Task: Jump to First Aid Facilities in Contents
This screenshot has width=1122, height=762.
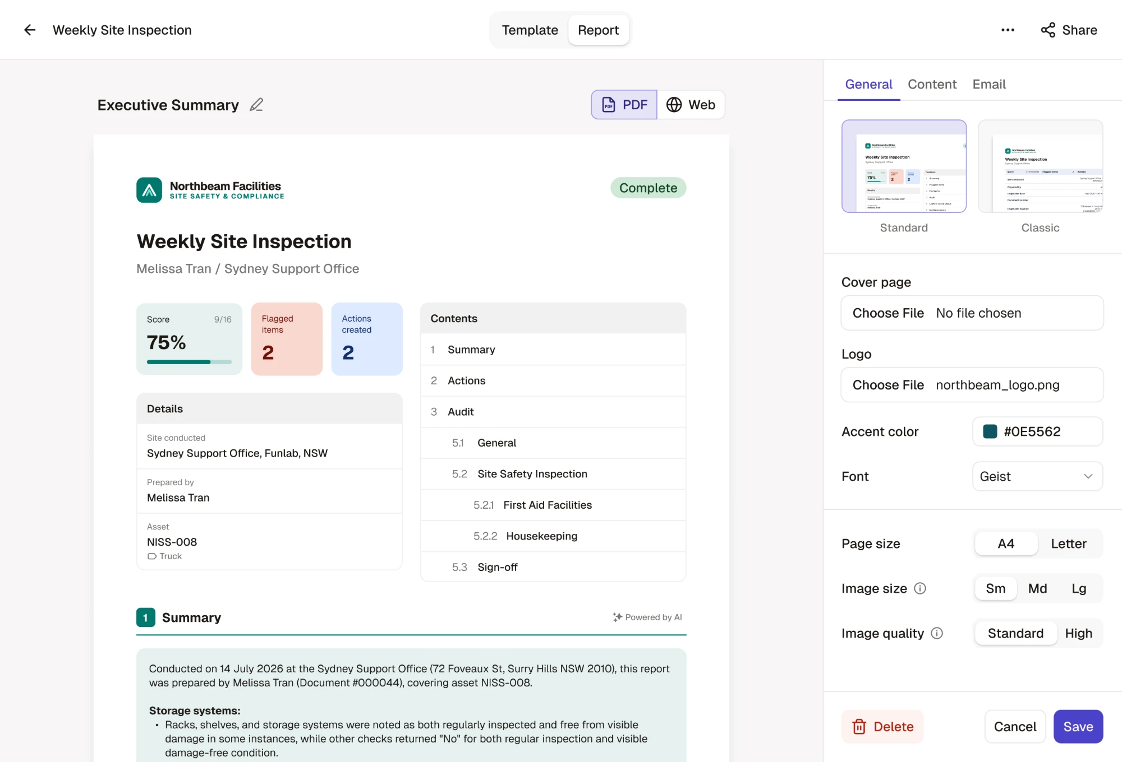Action: (x=553, y=505)
